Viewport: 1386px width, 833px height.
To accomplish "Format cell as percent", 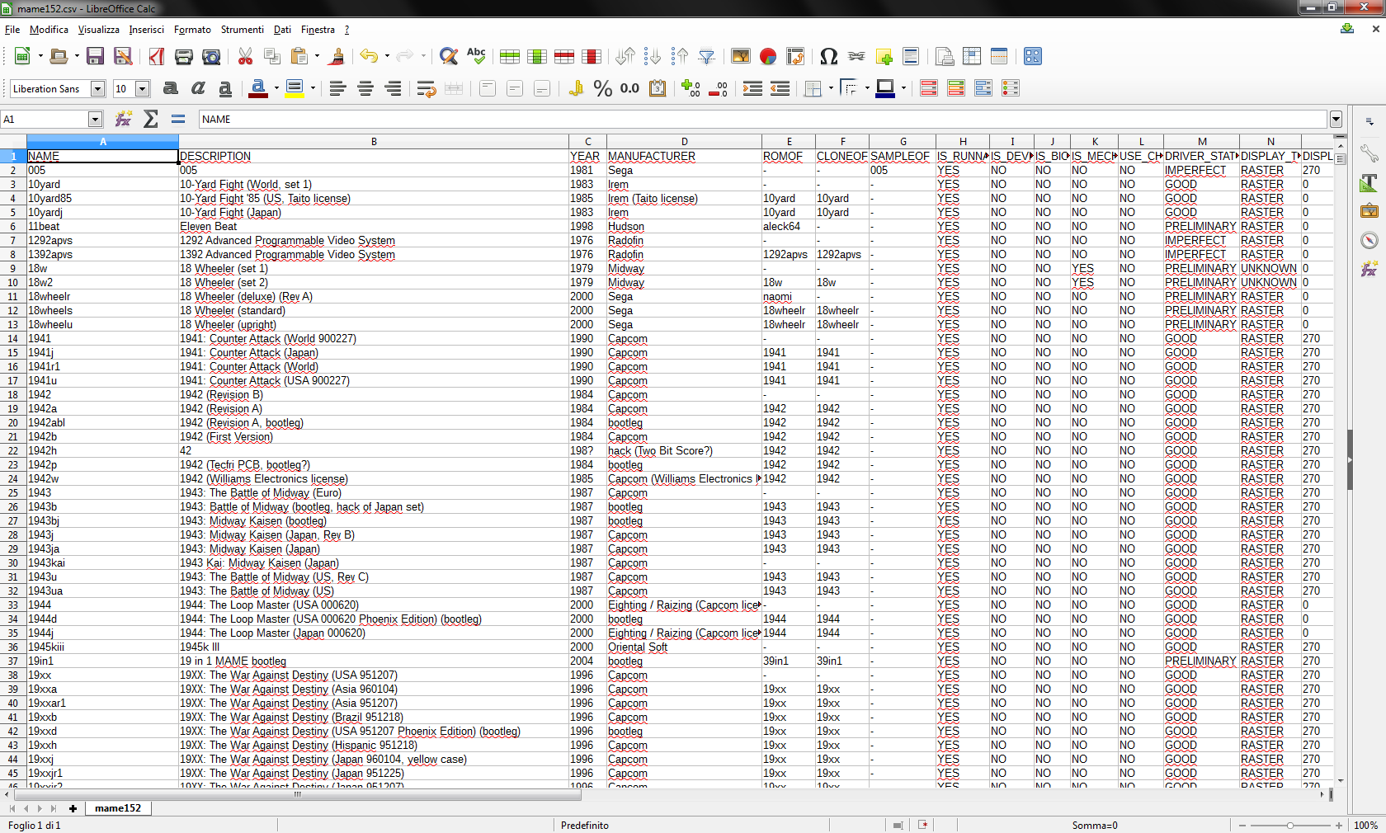I will [x=603, y=88].
